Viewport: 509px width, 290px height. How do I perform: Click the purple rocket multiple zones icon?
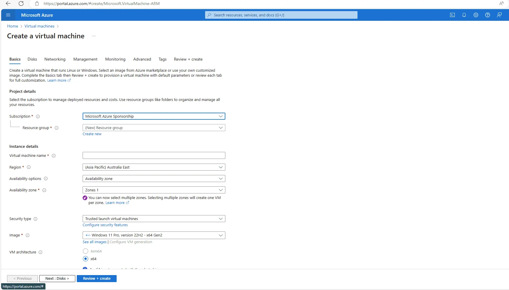pyautogui.click(x=85, y=198)
